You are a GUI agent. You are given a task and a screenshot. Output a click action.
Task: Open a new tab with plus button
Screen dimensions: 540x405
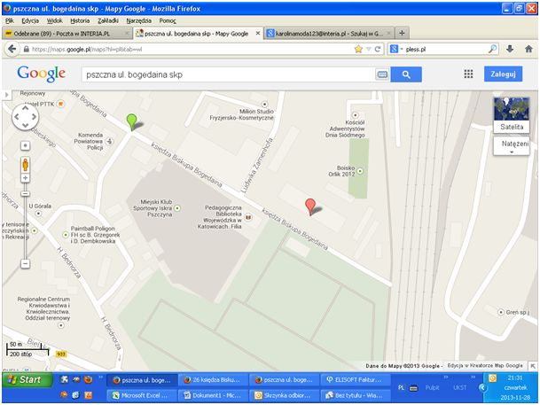[x=402, y=33]
